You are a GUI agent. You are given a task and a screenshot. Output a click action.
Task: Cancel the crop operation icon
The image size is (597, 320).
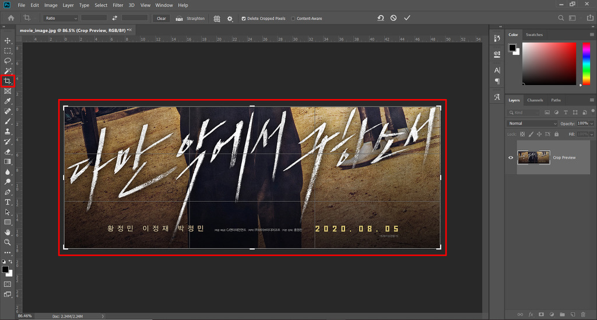point(394,18)
